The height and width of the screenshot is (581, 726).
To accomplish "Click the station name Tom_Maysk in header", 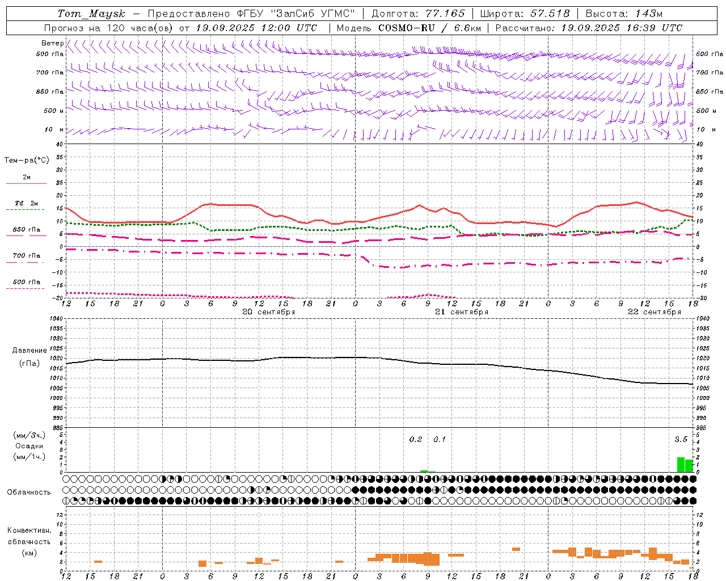I will 91,14.
